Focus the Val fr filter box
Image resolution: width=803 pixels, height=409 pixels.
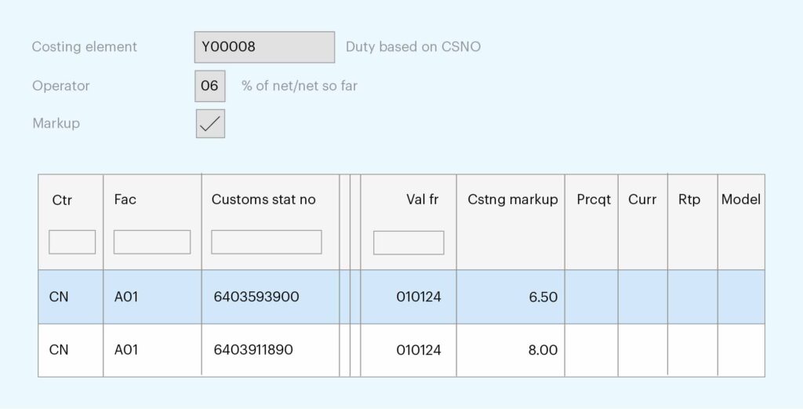[409, 243]
